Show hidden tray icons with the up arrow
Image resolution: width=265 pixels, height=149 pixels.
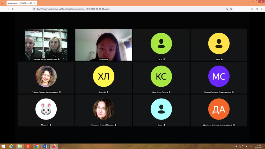(233, 146)
